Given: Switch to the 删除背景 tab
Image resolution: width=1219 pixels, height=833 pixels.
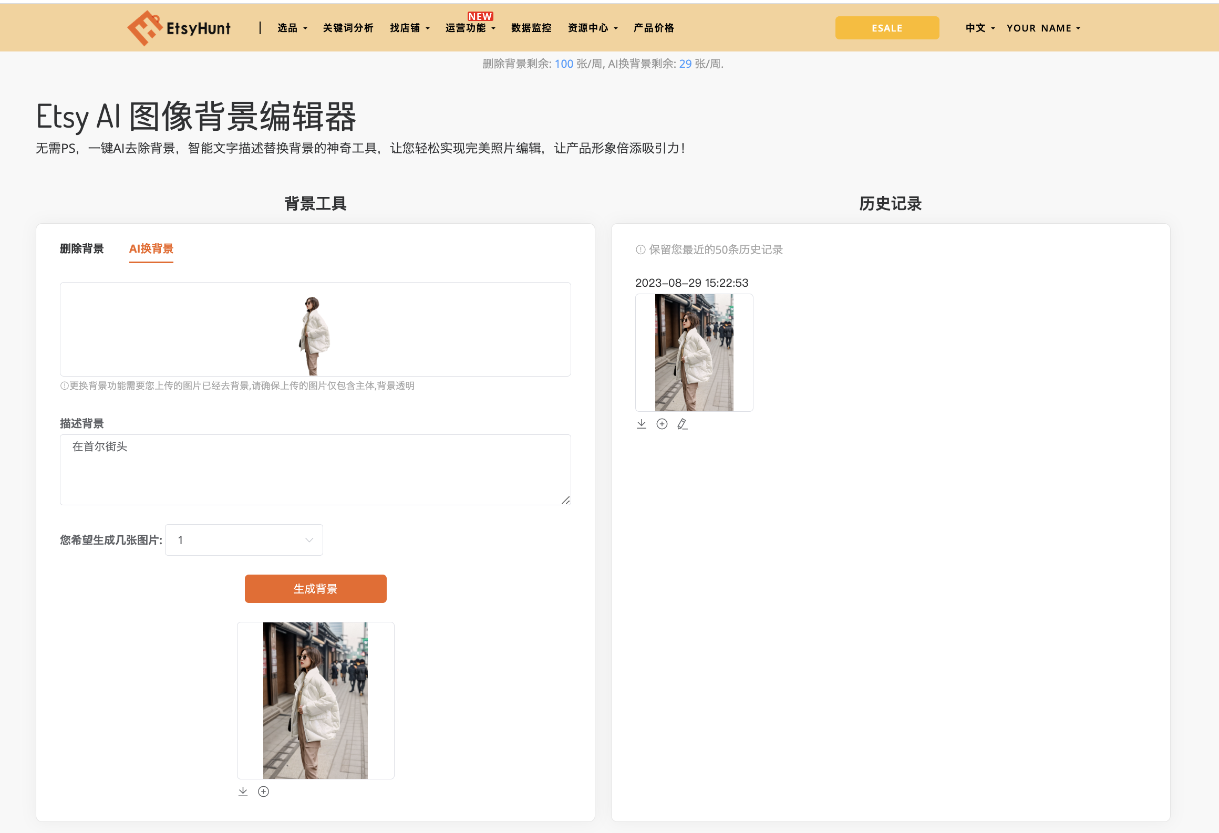Looking at the screenshot, I should pyautogui.click(x=82, y=248).
